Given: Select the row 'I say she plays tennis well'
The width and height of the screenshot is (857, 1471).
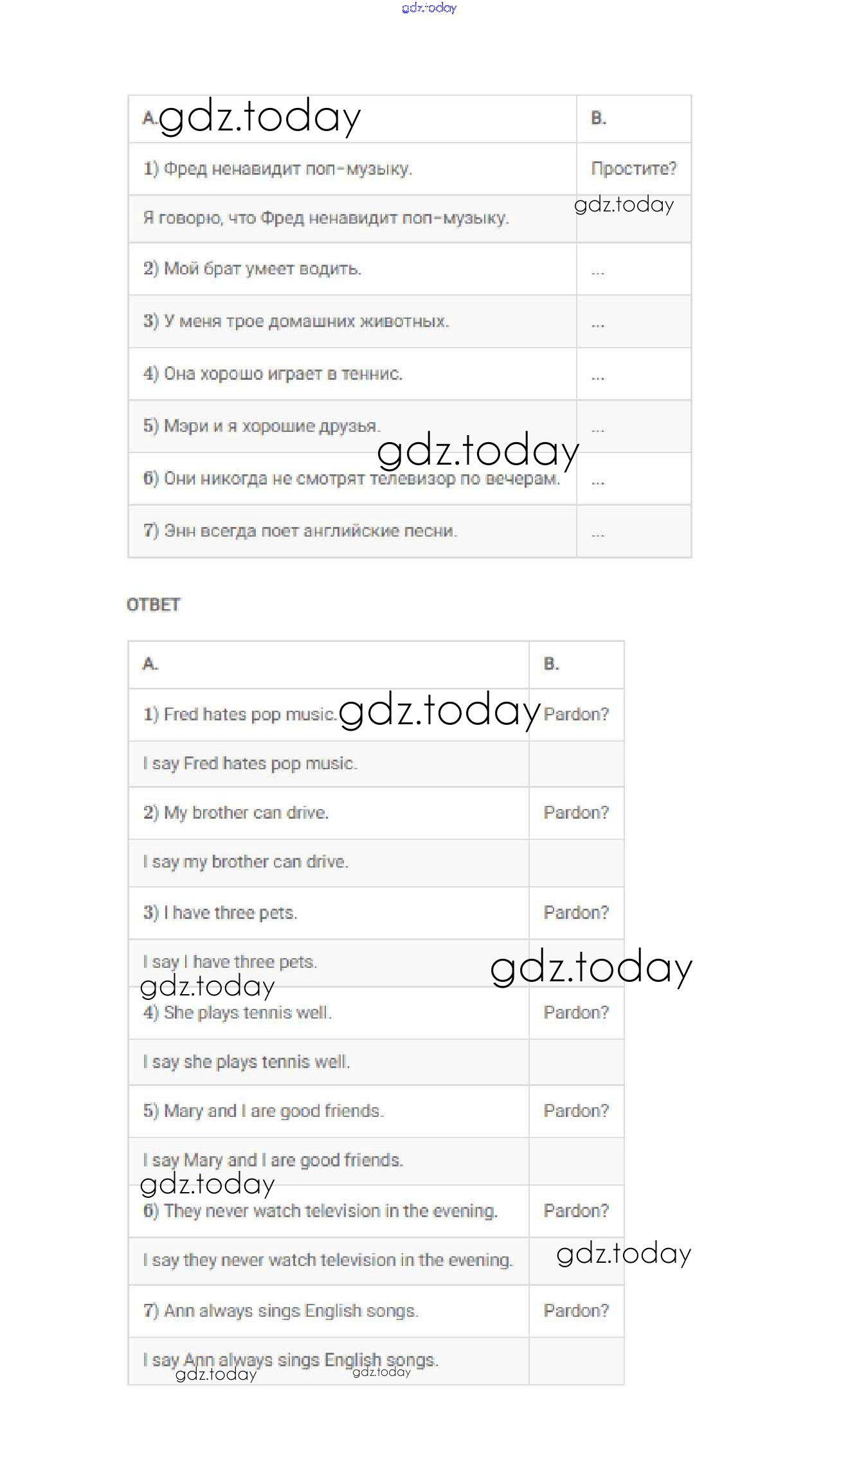Looking at the screenshot, I should coord(247,1062).
